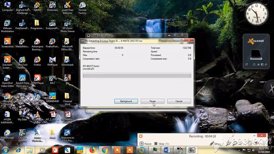Viewport: 274px width, 154px height.
Task: Open EaseUS Data Recovery shortcut
Action: [22, 81]
